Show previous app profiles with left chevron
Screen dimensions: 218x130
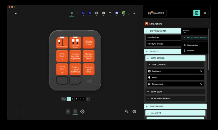78,14
